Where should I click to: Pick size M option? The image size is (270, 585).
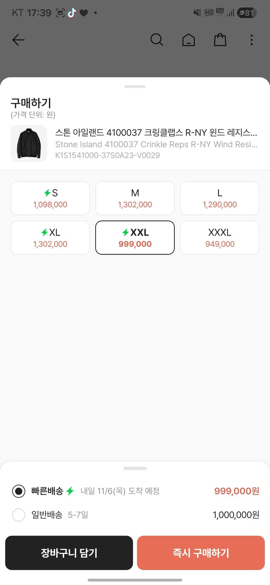(x=135, y=198)
